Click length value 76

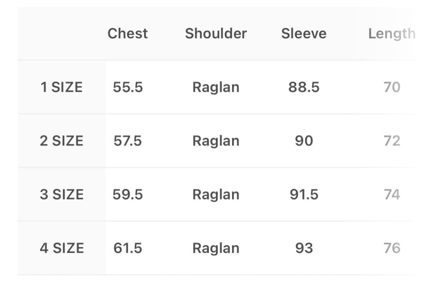(392, 248)
